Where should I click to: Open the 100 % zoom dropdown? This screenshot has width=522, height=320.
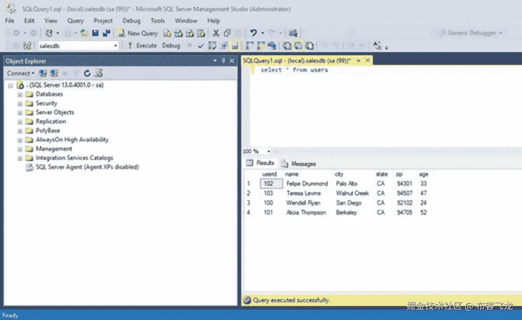coord(268,151)
